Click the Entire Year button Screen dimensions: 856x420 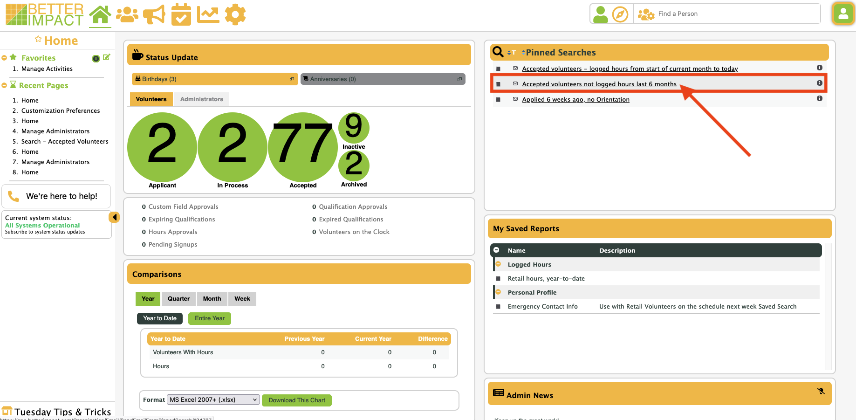(x=209, y=318)
